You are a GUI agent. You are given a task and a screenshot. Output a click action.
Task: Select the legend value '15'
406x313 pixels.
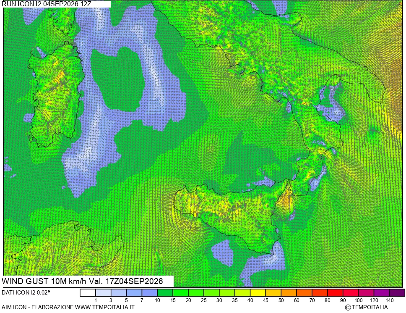pyautogui.click(x=173, y=300)
